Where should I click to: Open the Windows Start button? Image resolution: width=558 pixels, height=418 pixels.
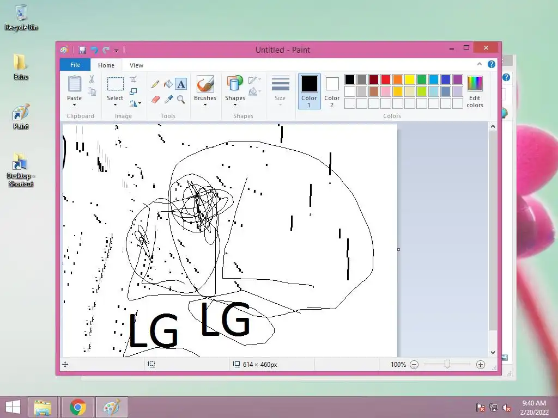13,407
